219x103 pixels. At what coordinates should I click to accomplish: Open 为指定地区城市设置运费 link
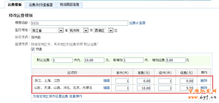pyautogui.click(x=50, y=96)
